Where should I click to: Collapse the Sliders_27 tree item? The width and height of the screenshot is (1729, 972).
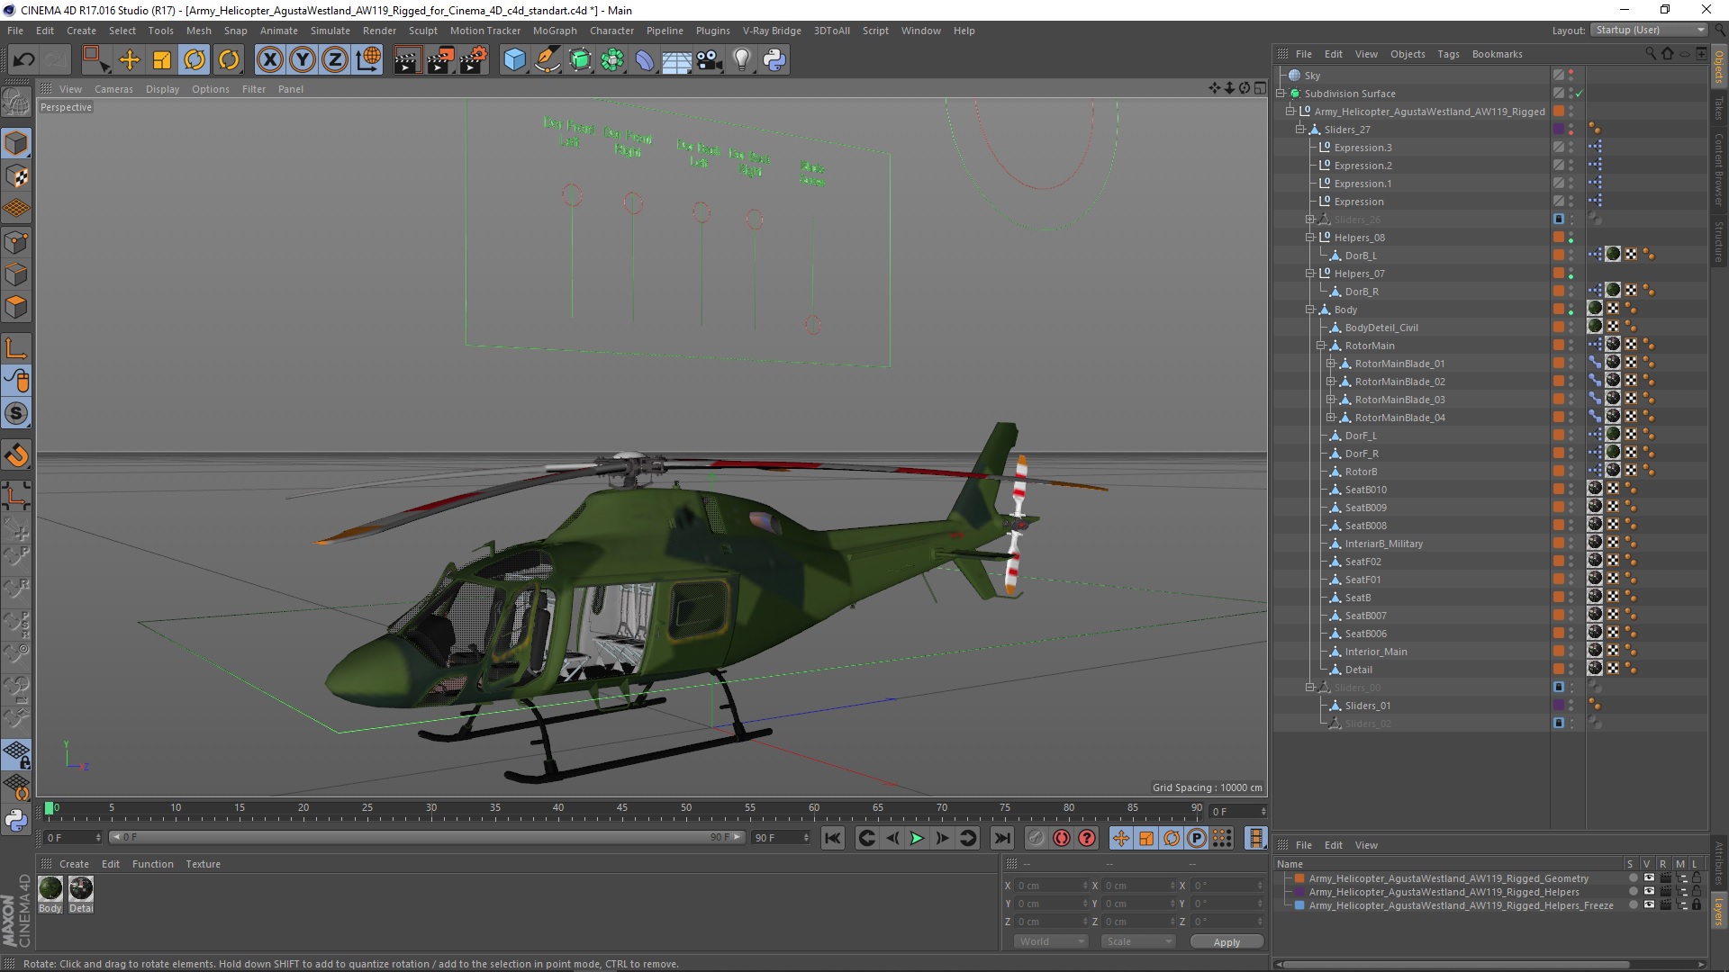[x=1300, y=130]
